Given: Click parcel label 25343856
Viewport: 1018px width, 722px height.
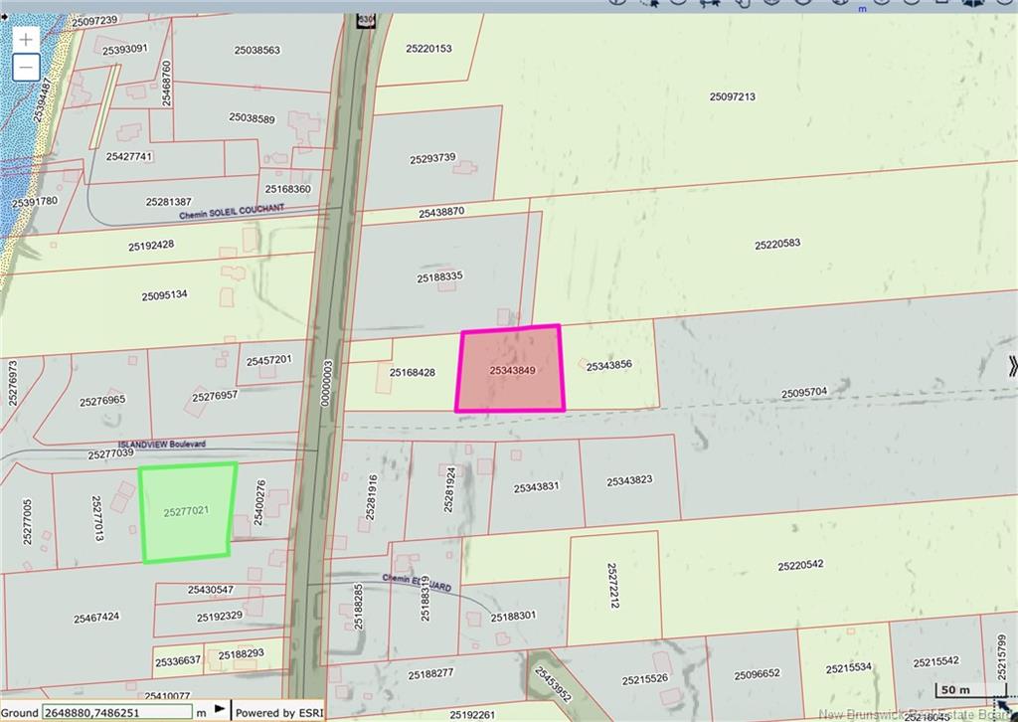Looking at the screenshot, I should (609, 366).
